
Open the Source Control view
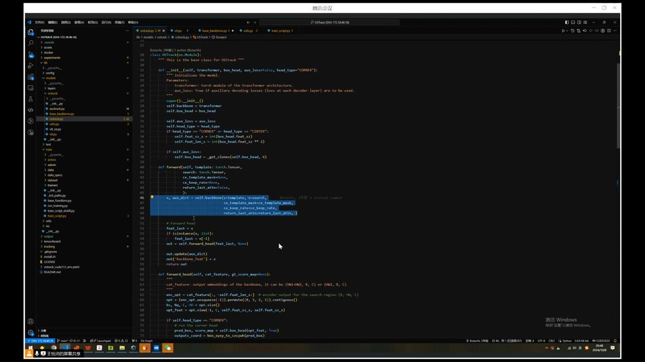[x=31, y=54]
